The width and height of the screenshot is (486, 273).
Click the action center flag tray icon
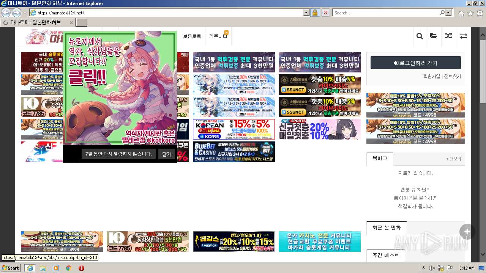[x=449, y=268]
